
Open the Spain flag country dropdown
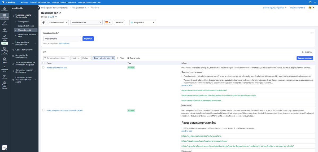[x=108, y=23]
